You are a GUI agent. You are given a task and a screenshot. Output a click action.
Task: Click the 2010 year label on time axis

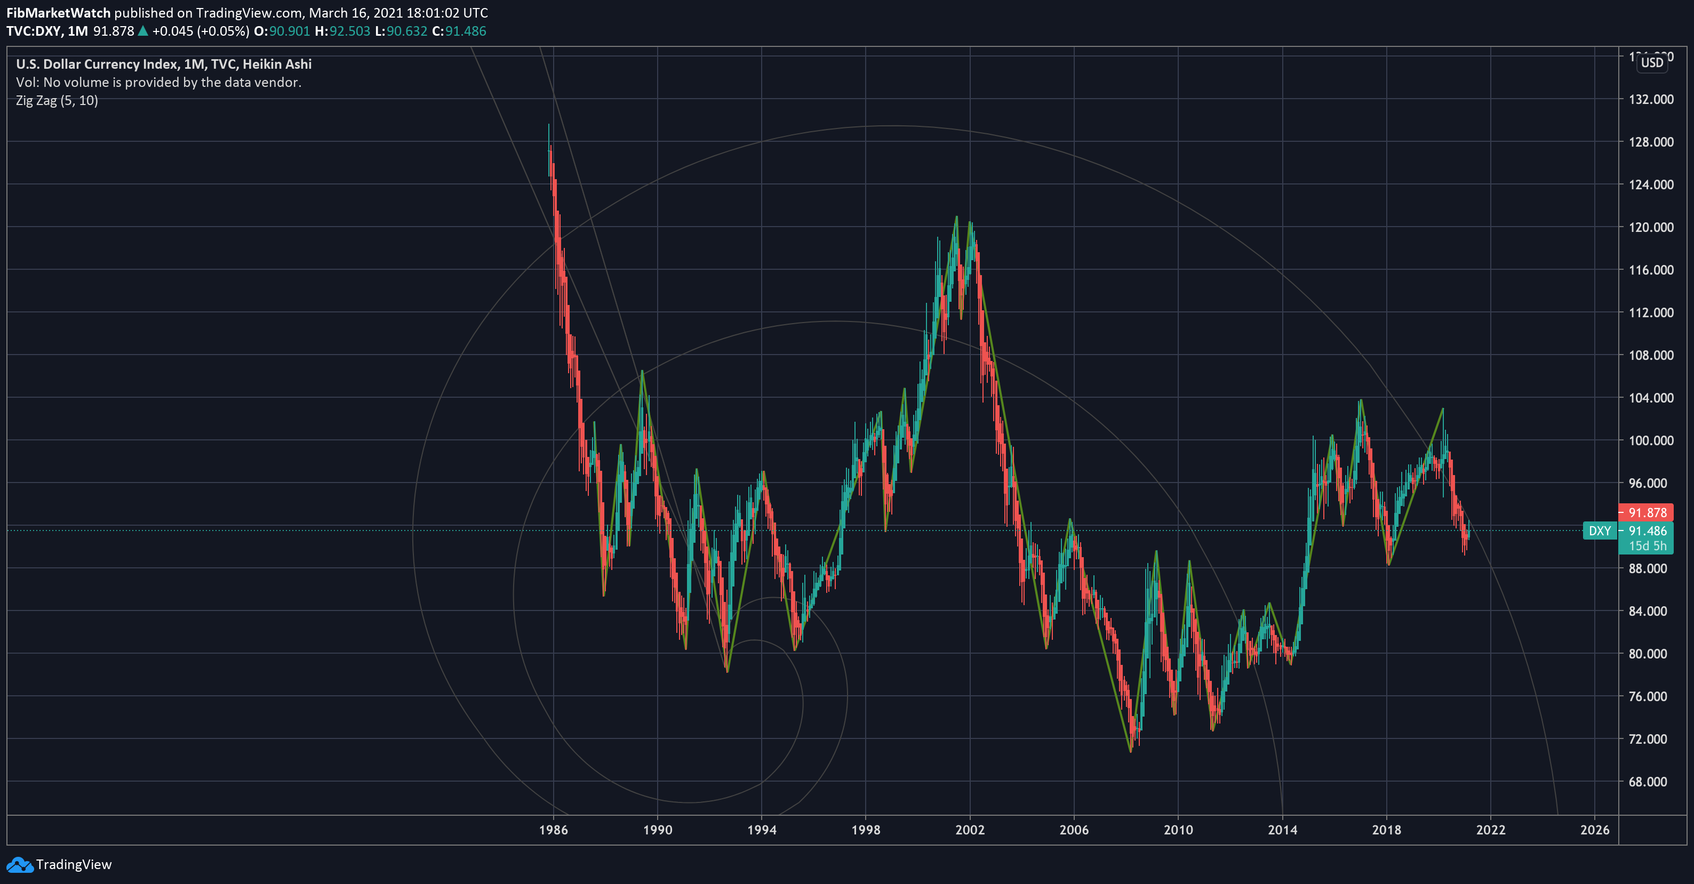(1178, 830)
